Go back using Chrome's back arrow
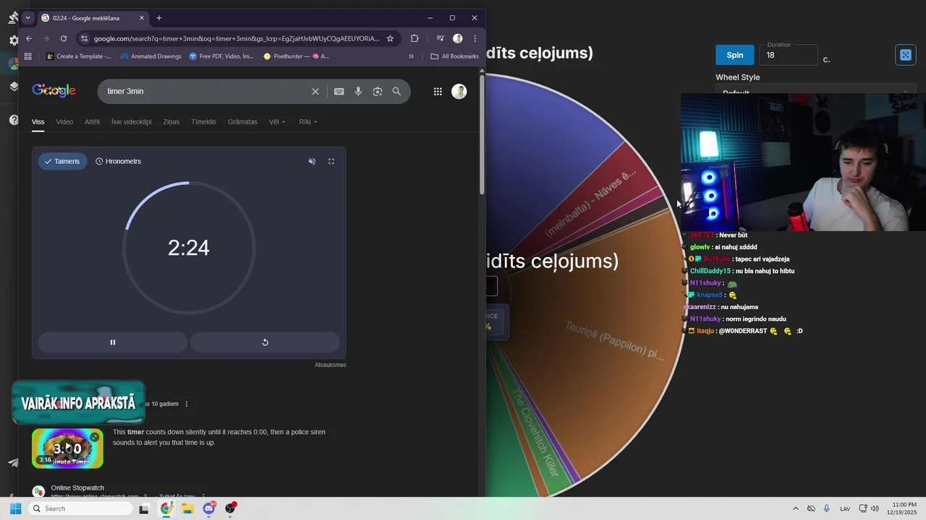This screenshot has width=926, height=520. pyautogui.click(x=29, y=38)
